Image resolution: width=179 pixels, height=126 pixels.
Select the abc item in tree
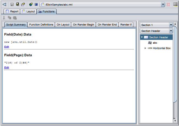(155, 43)
